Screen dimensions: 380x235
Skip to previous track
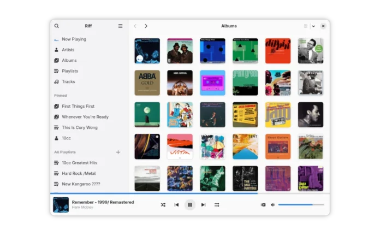pyautogui.click(x=176, y=205)
